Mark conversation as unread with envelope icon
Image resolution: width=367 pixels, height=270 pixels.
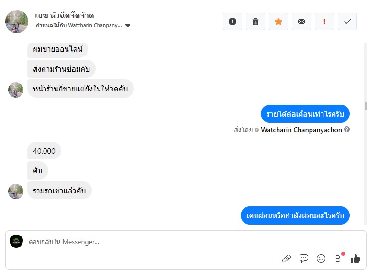pyautogui.click(x=301, y=22)
